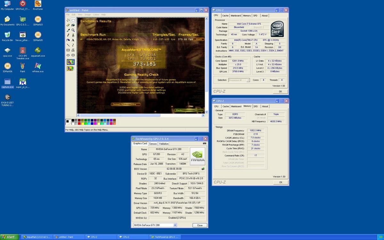Click the BIOS save chip icon in GPU-Z
384x240 pixels.
pos(203,169)
